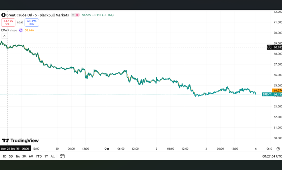Show the 1Y time range
Viewport: 282px width, 170px height.
pyautogui.click(x=46, y=156)
